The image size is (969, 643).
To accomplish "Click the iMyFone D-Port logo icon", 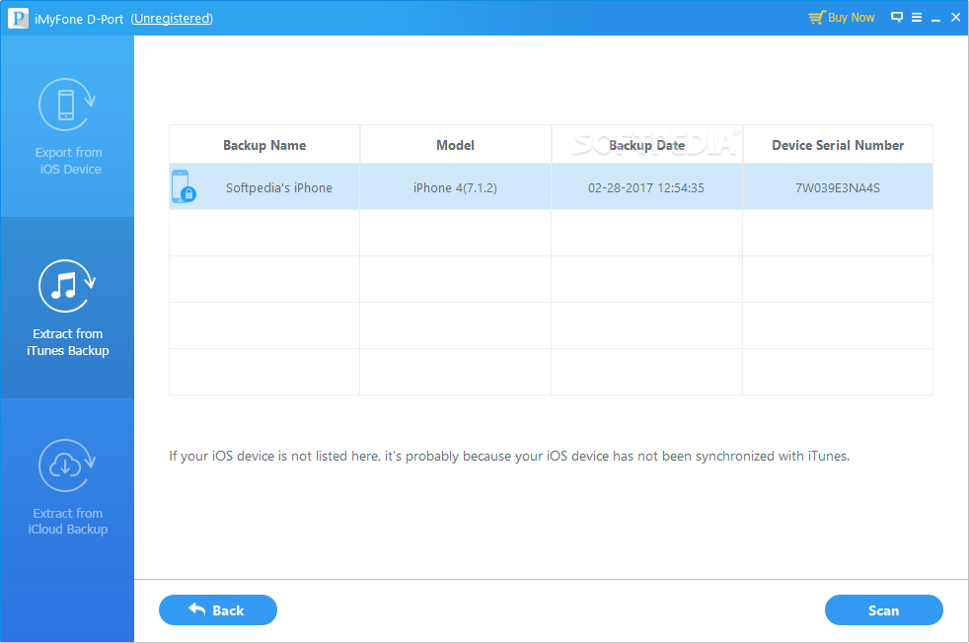I will [x=18, y=18].
